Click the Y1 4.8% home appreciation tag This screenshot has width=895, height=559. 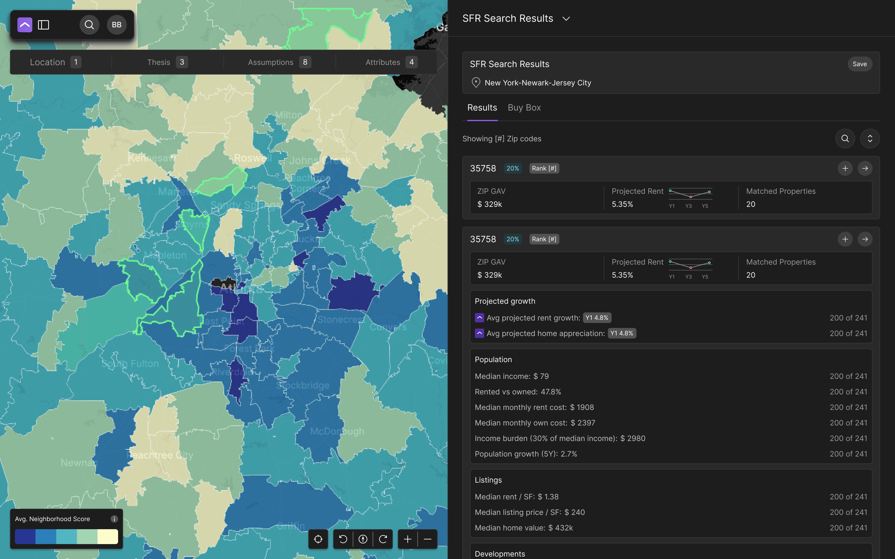point(622,334)
